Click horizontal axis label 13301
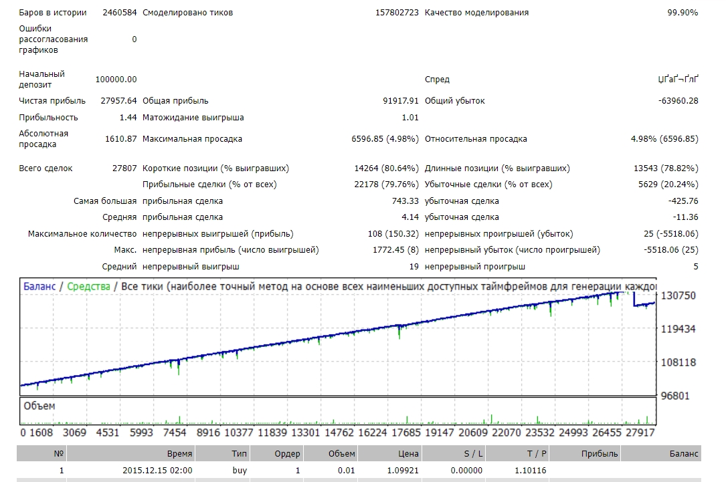The width and height of the screenshot is (726, 482). click(x=305, y=433)
